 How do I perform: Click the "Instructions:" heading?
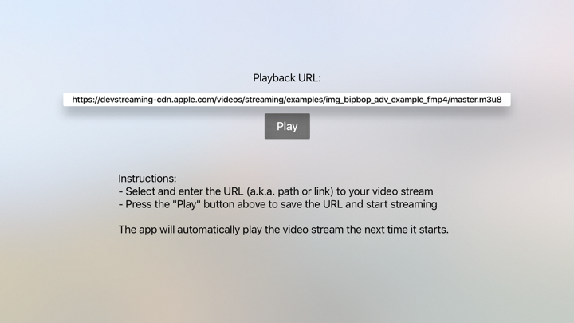coord(147,179)
